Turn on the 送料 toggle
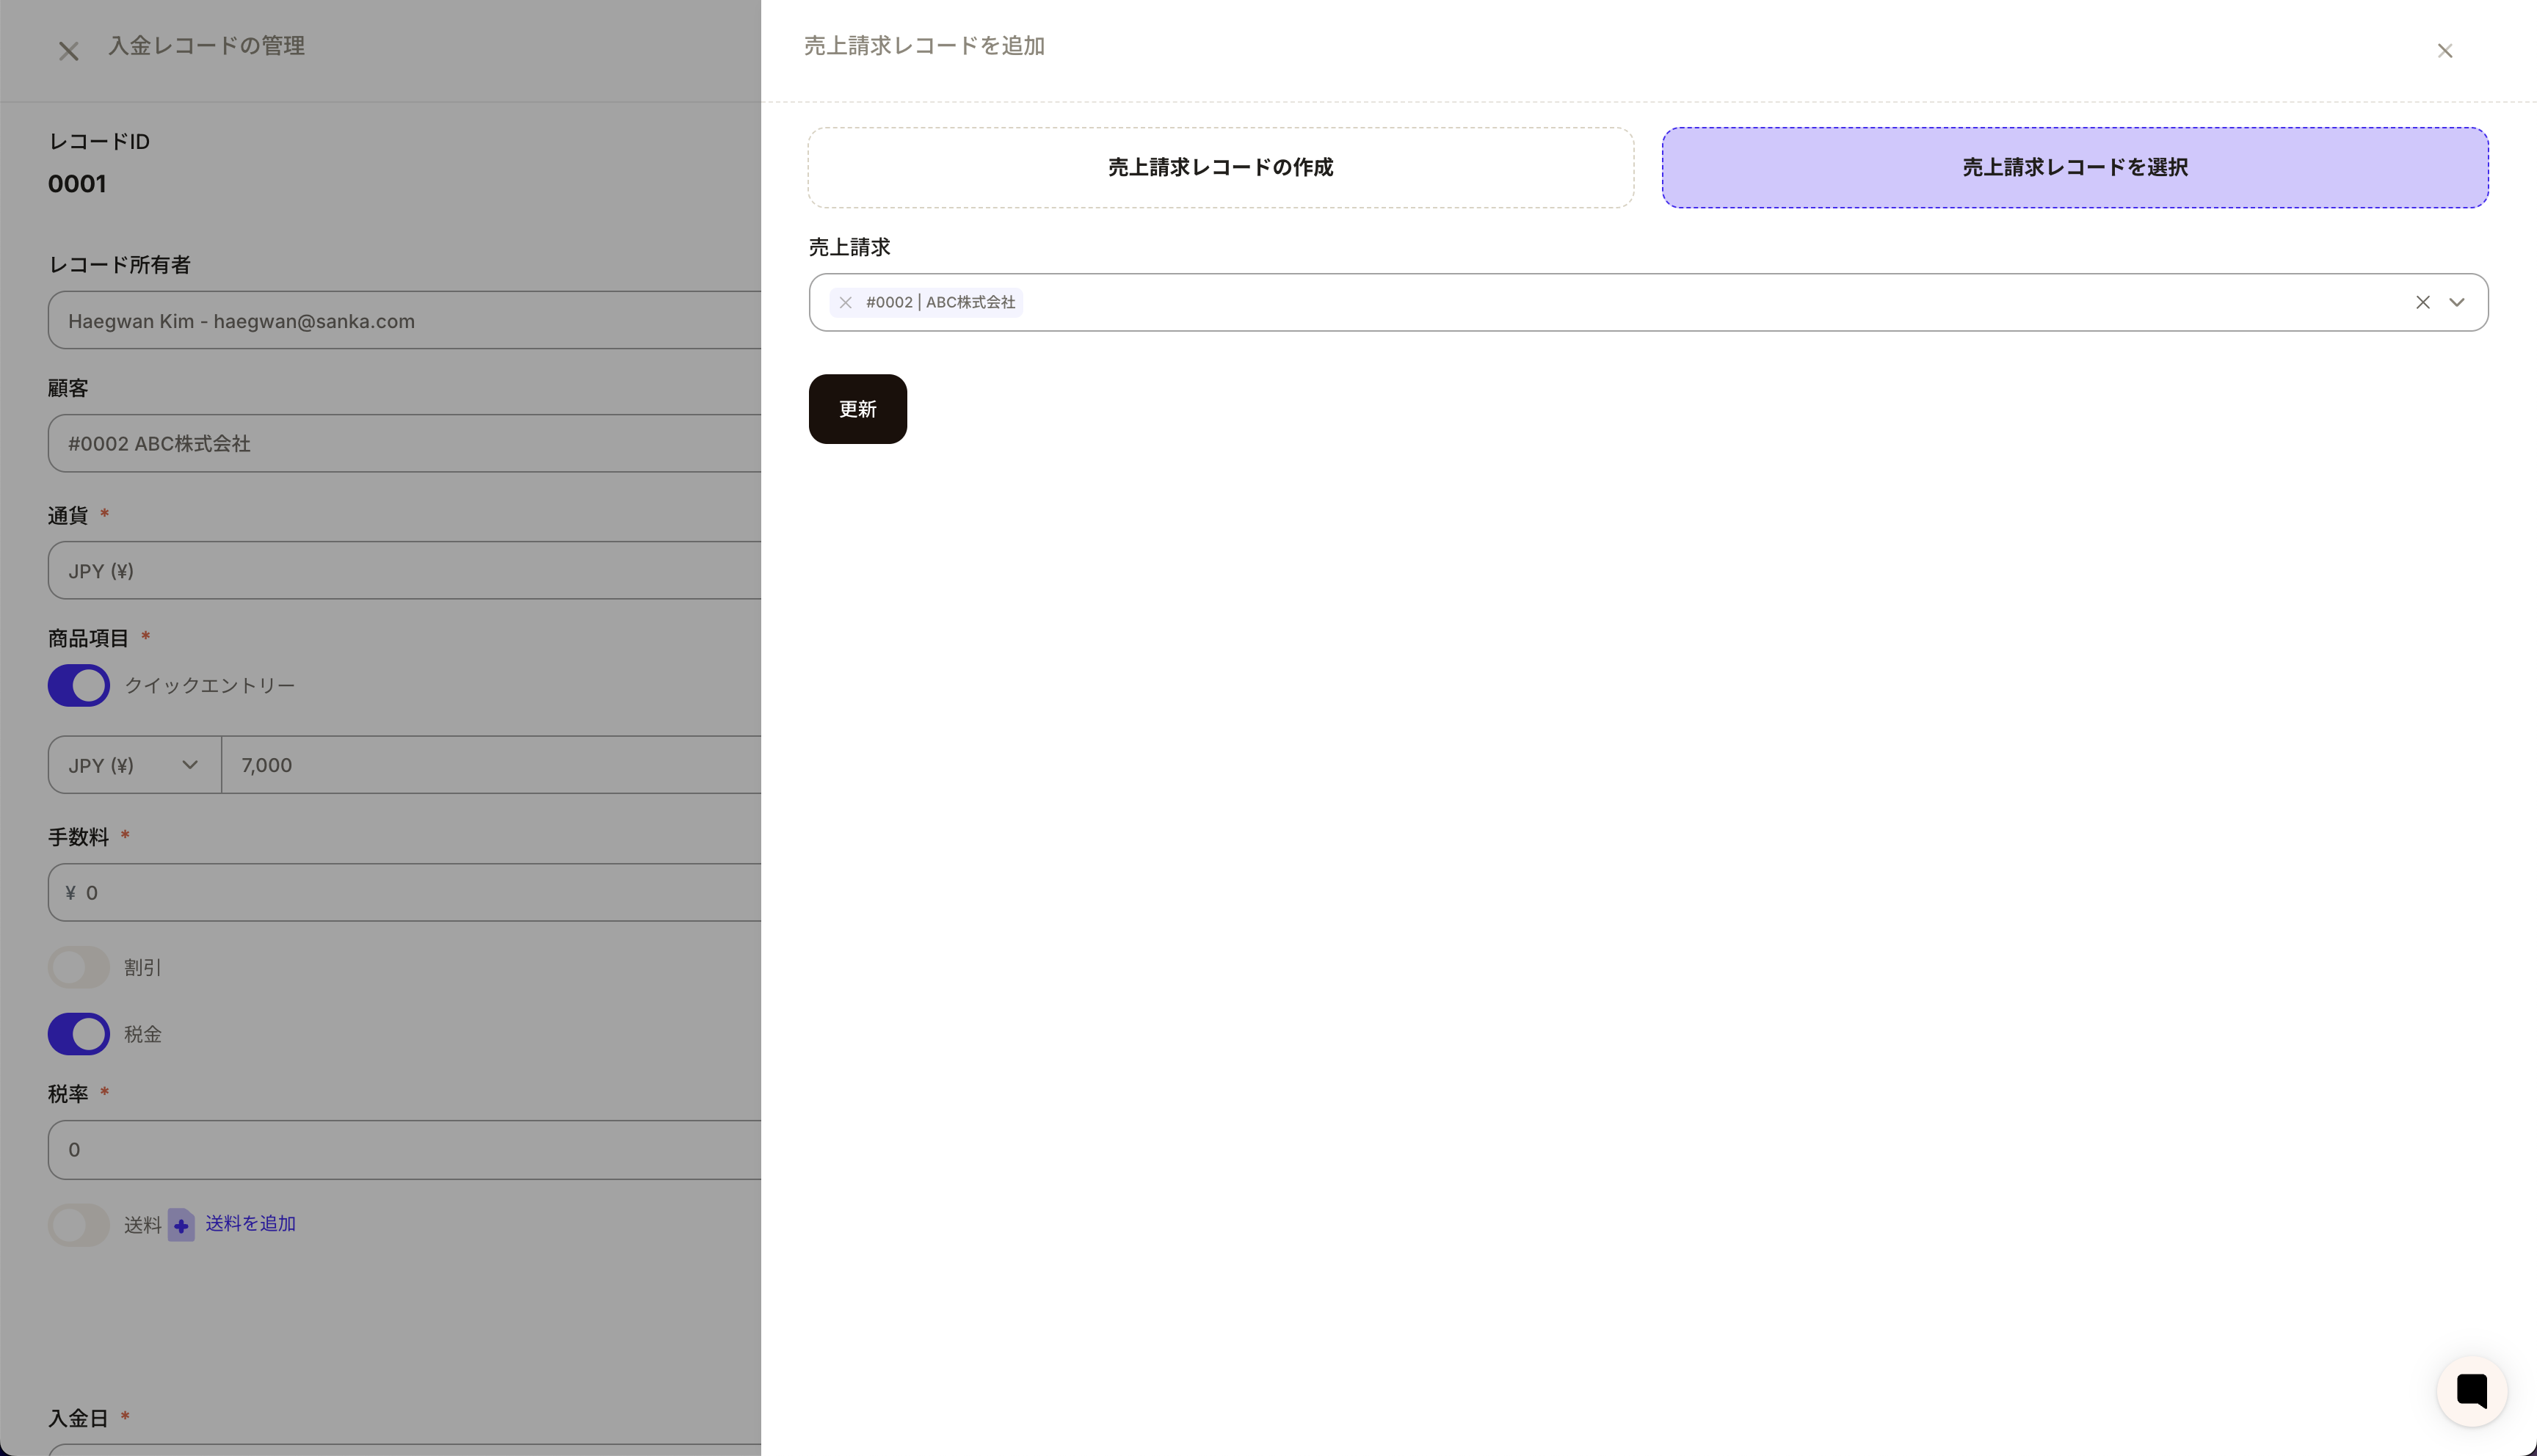The image size is (2537, 1456). point(79,1224)
